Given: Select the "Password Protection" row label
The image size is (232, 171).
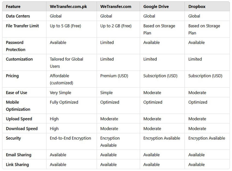Looking at the screenshot, I should pyautogui.click(x=16, y=46).
